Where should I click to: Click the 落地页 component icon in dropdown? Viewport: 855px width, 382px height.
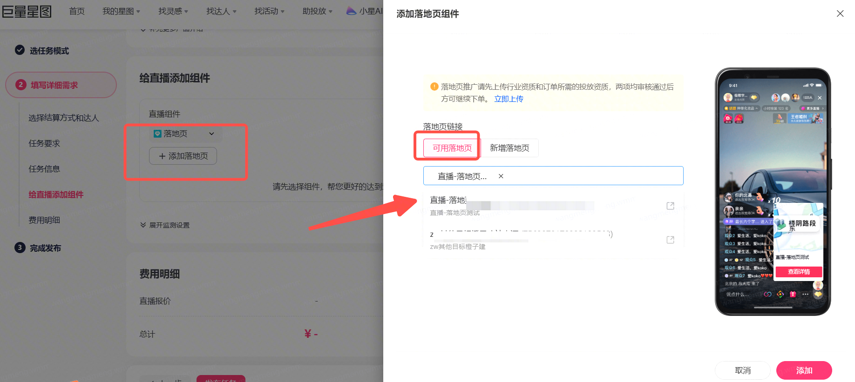point(157,134)
